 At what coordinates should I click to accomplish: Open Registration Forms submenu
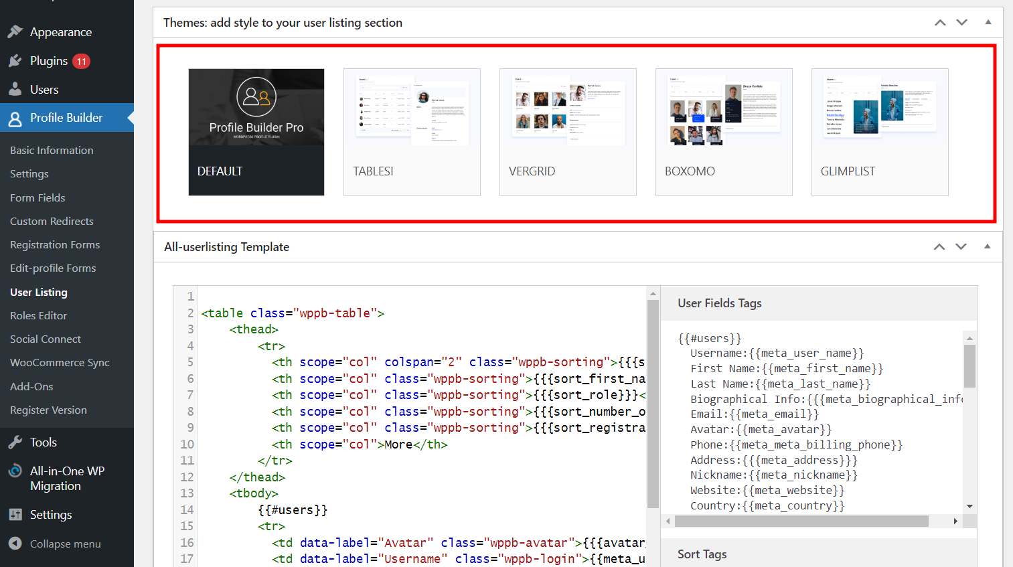click(x=55, y=244)
